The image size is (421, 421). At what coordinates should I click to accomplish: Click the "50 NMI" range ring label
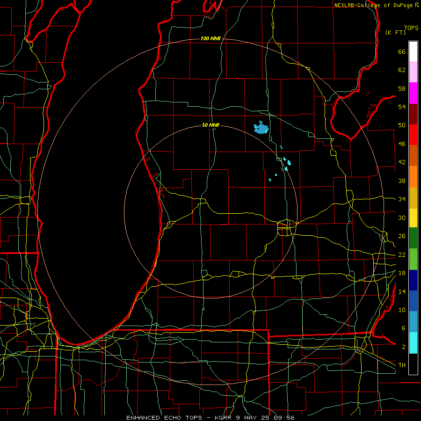[210, 125]
